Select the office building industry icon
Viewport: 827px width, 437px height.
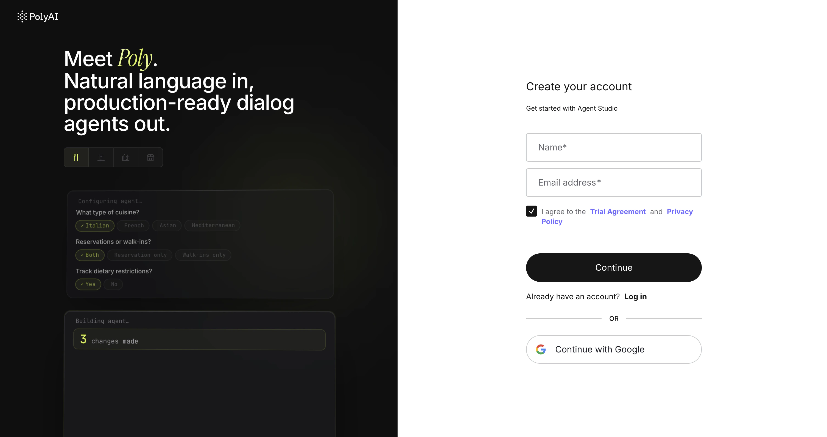[125, 157]
